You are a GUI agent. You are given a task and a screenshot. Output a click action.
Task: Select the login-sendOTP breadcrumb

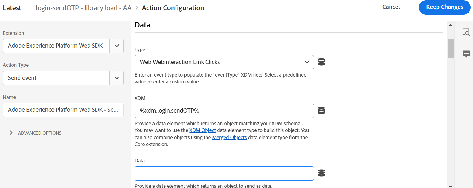tap(83, 8)
